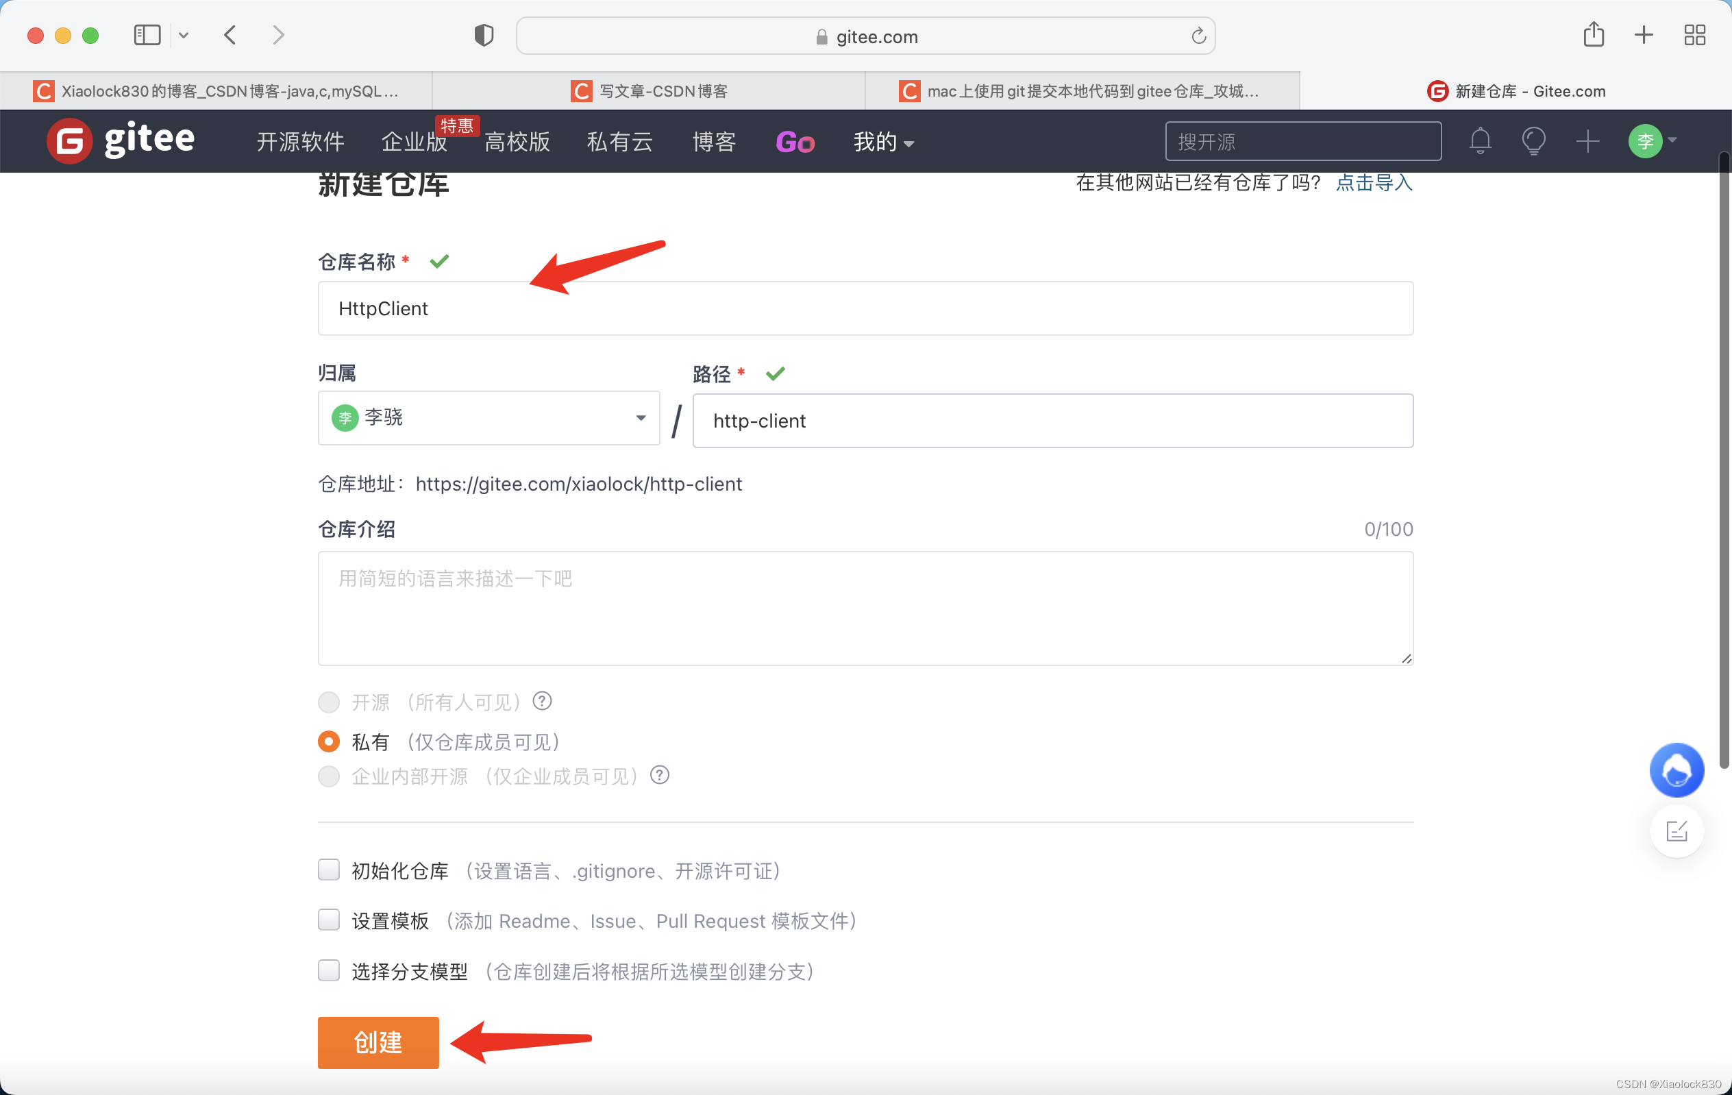Image resolution: width=1732 pixels, height=1095 pixels.
Task: Click the 搜开源 search box
Action: (x=1302, y=141)
